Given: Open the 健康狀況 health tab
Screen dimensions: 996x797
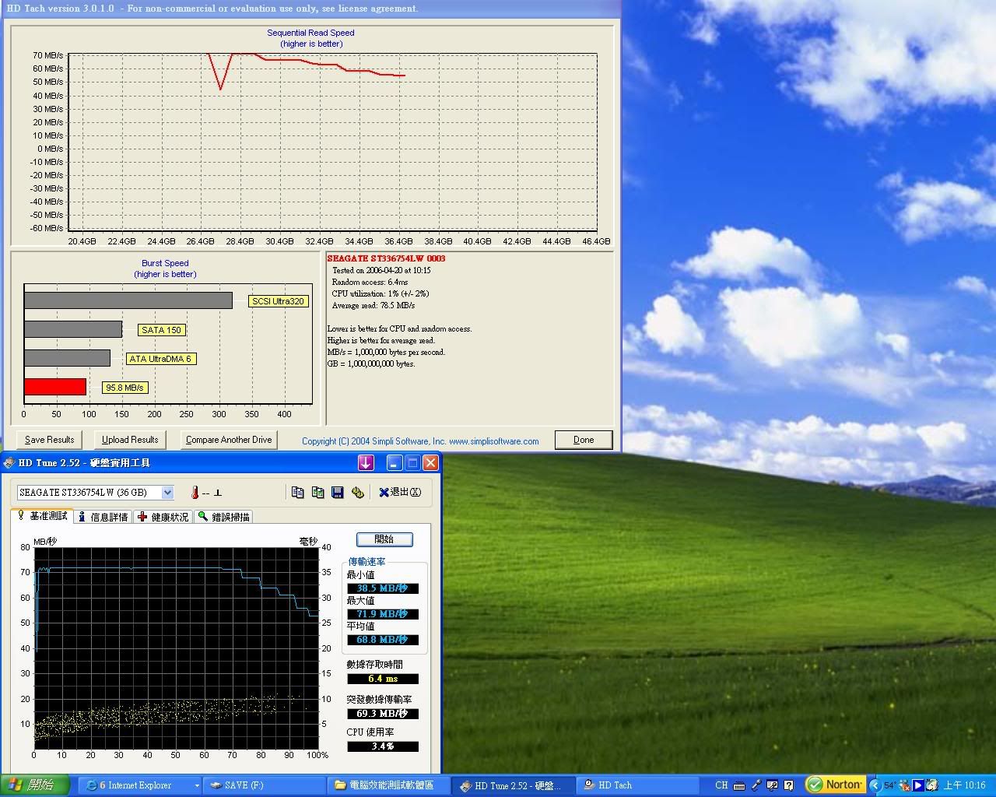Looking at the screenshot, I should [x=163, y=517].
